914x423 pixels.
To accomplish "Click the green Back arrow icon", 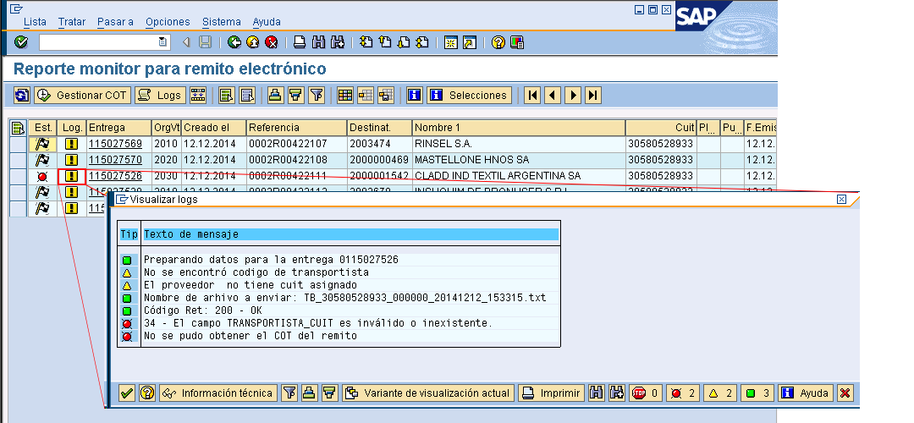I will (x=234, y=42).
